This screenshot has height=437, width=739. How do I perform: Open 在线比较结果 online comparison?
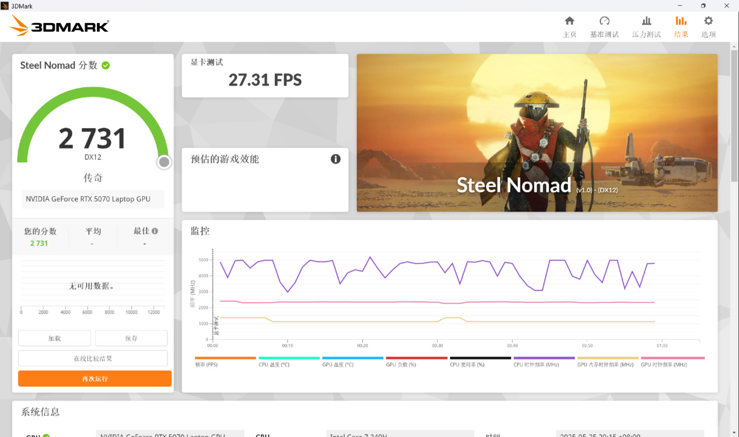(x=93, y=358)
